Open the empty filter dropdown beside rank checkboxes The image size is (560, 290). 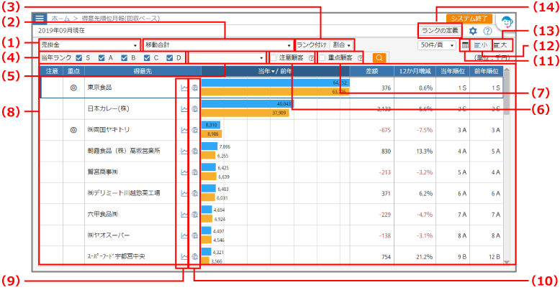click(227, 57)
